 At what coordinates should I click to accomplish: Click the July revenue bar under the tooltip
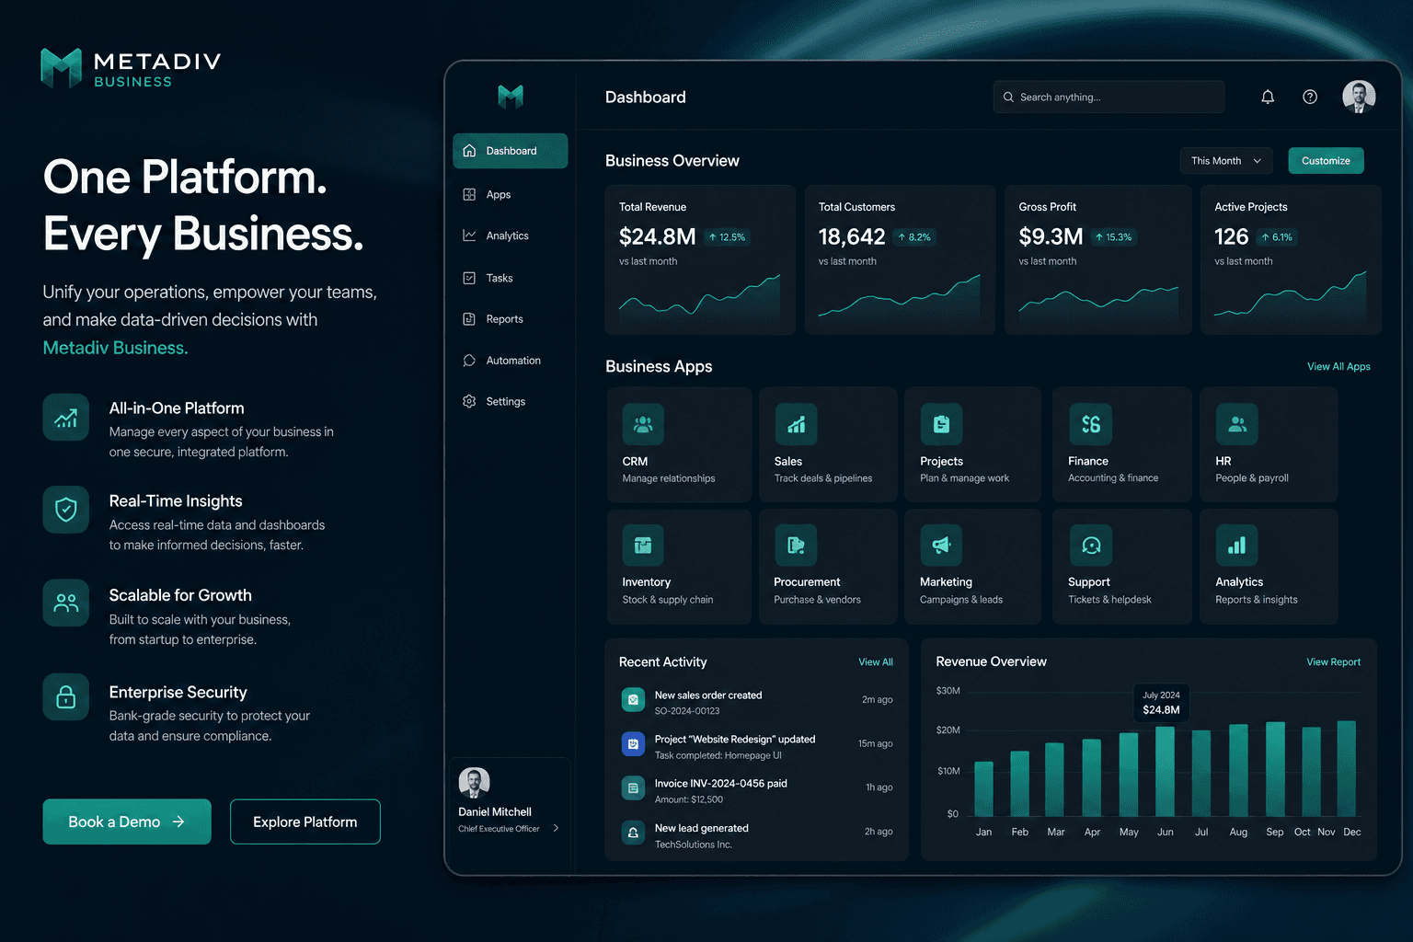coord(1165,772)
